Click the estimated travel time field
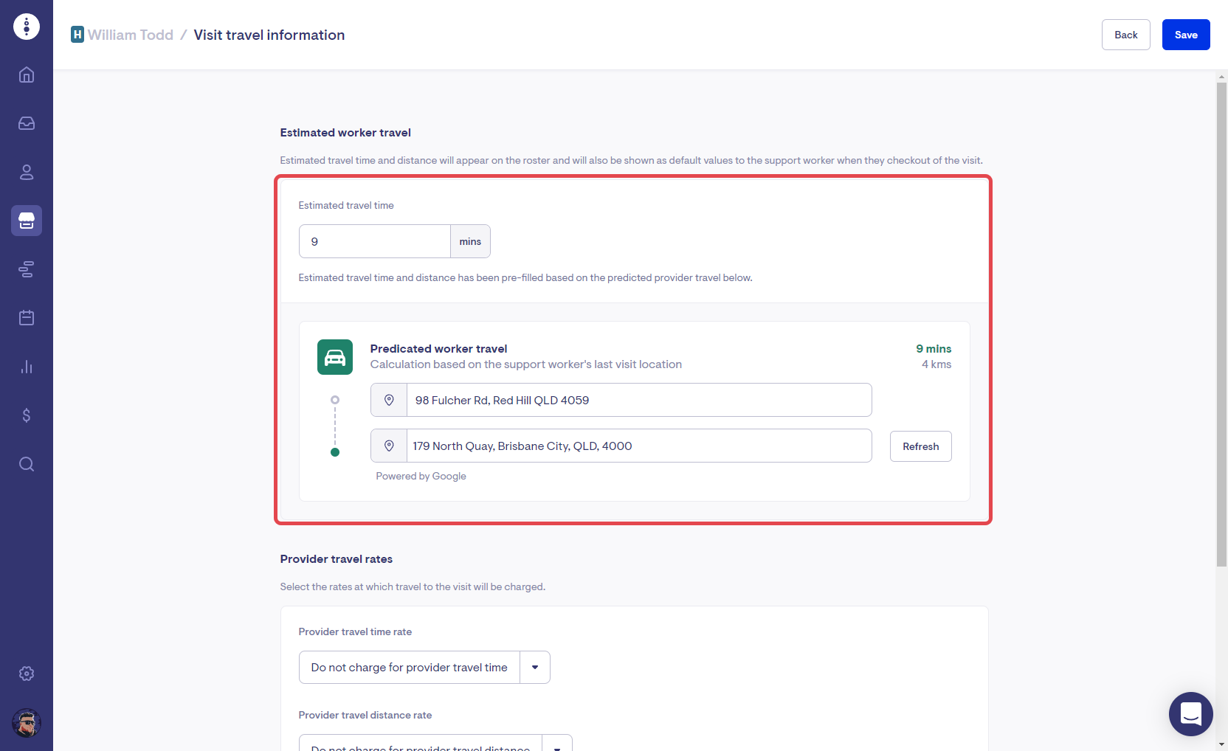The width and height of the screenshot is (1228, 751). click(x=375, y=242)
